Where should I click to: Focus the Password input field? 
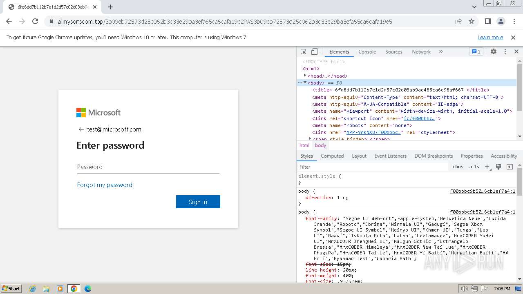(x=148, y=167)
